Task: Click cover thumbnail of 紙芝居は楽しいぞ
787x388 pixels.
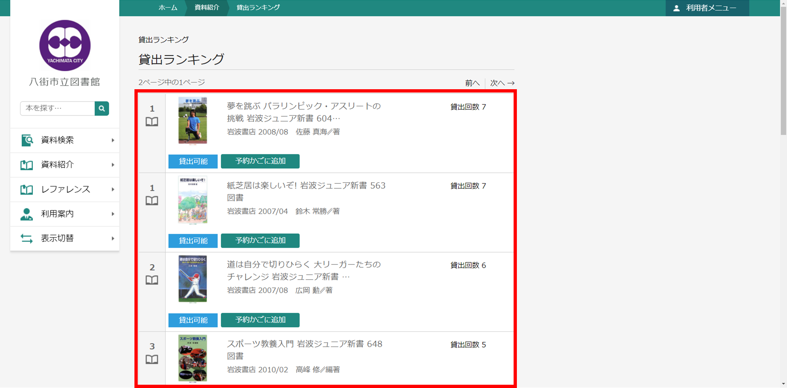Action: coord(193,200)
